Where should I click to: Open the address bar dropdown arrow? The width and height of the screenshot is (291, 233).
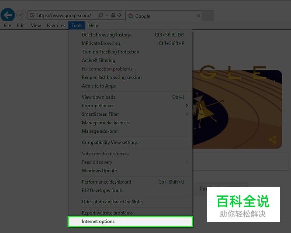[x=107, y=15]
